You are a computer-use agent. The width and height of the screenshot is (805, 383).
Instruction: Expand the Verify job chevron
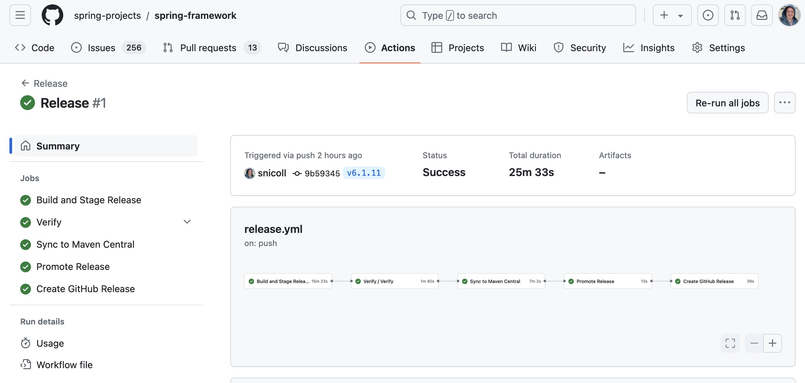click(187, 222)
